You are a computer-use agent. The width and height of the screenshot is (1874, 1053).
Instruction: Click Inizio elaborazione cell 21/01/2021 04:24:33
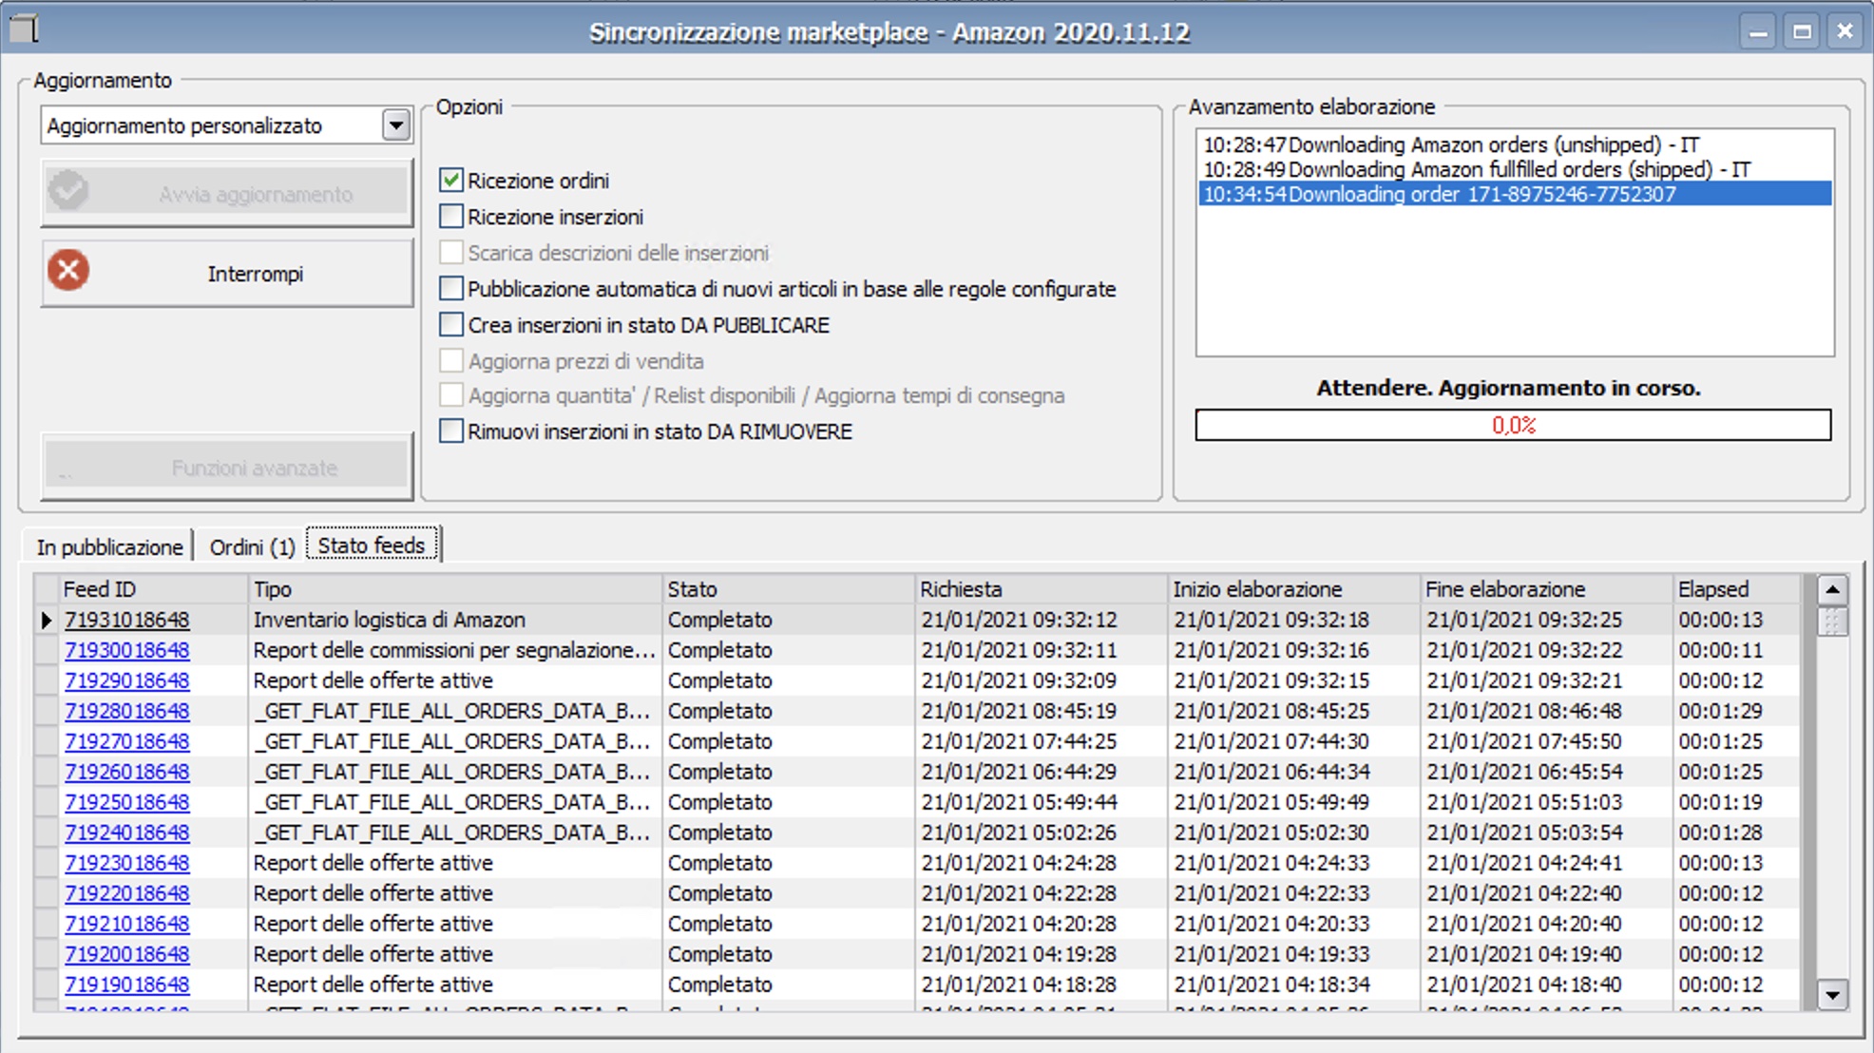[1294, 863]
